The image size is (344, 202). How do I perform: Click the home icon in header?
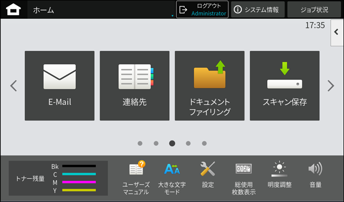coord(14,10)
